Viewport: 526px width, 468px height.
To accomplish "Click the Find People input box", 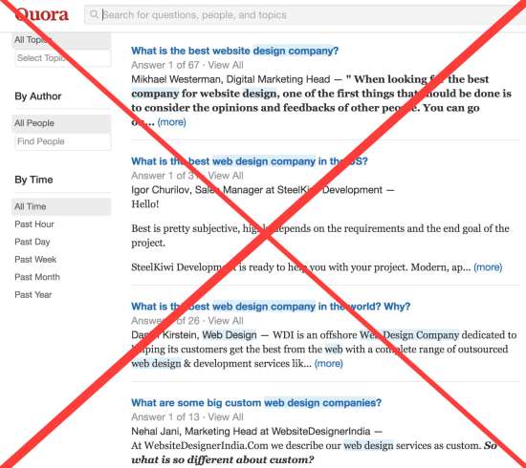I will coord(63,141).
